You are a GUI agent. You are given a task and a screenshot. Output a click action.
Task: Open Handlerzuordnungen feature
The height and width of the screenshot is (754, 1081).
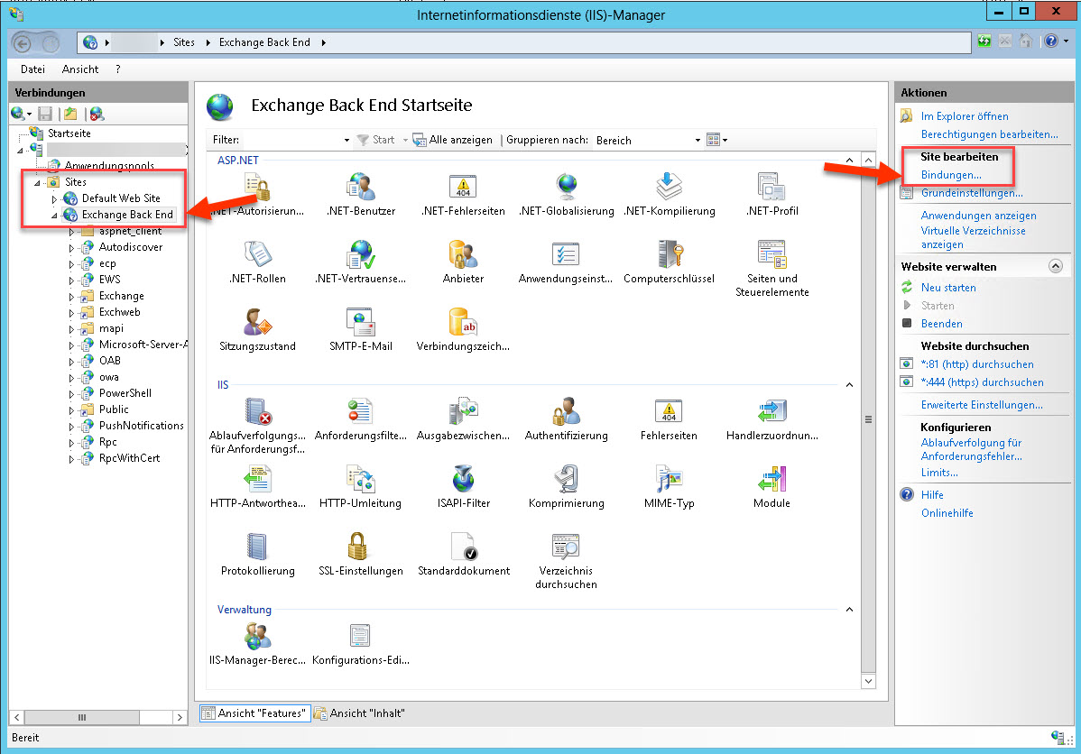tap(772, 419)
